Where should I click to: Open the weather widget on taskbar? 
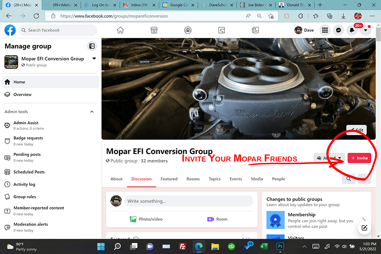pos(22,246)
